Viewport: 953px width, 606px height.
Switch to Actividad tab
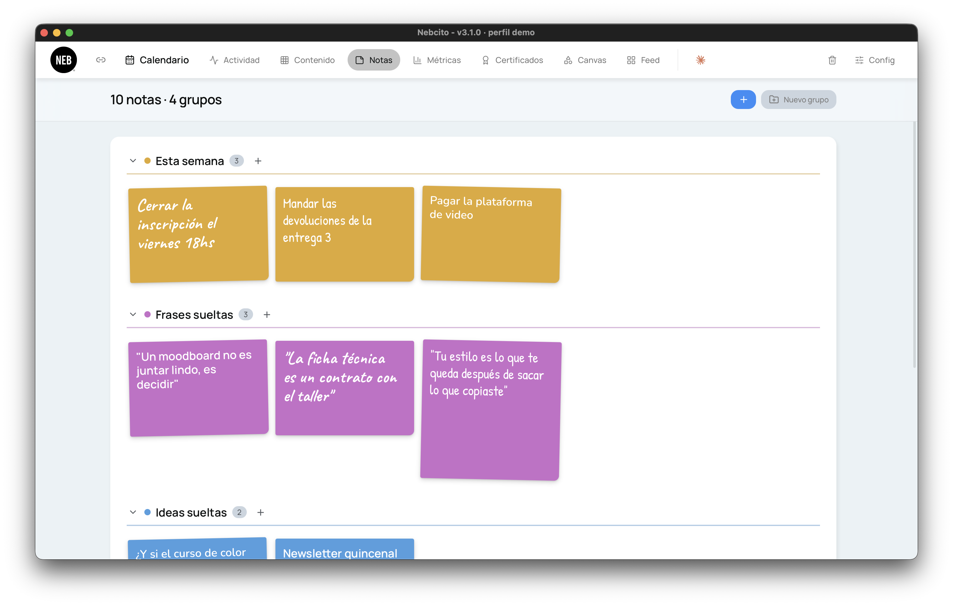pyautogui.click(x=235, y=60)
